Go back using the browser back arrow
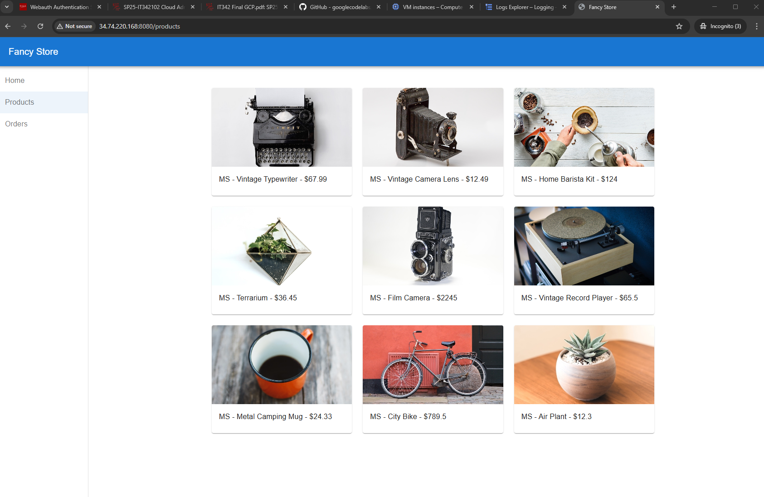The image size is (764, 497). pyautogui.click(x=8, y=26)
